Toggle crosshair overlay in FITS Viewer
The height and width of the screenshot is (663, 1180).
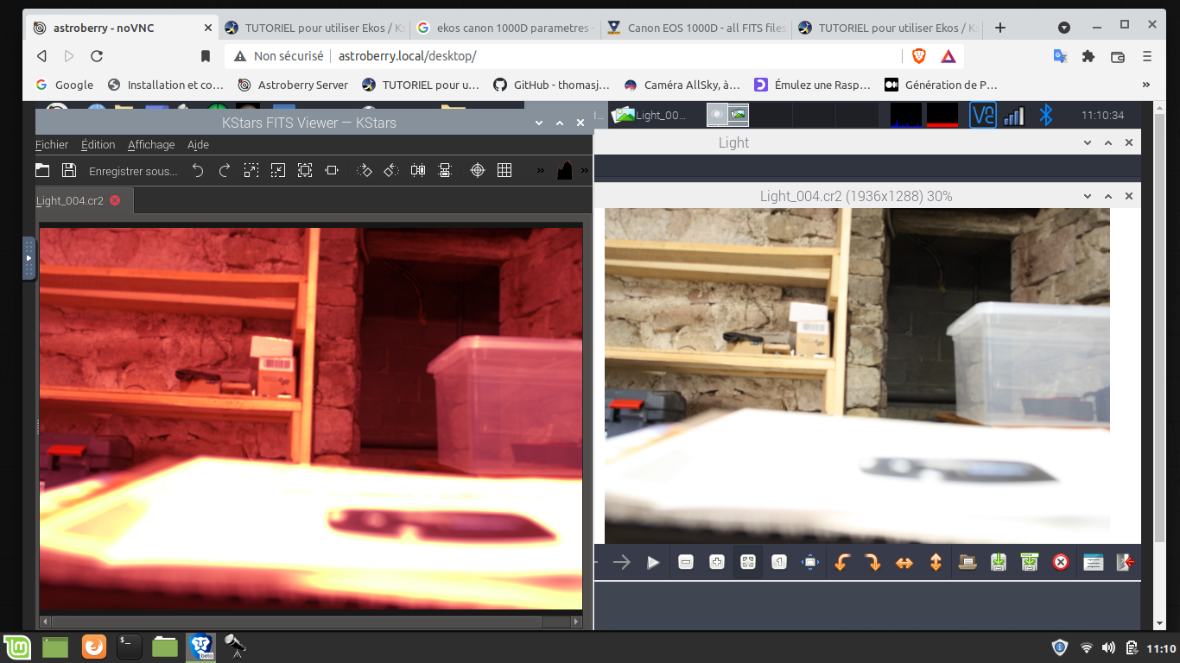click(x=478, y=171)
